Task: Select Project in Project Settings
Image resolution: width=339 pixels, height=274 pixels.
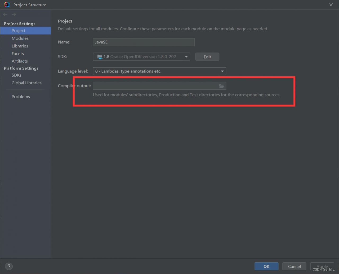Action: (25, 31)
